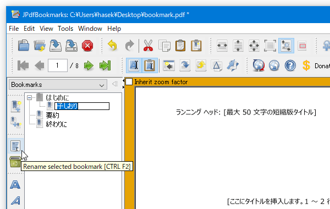Select the 終わりに bookmark
The width and height of the screenshot is (330, 209).
[x=57, y=124]
